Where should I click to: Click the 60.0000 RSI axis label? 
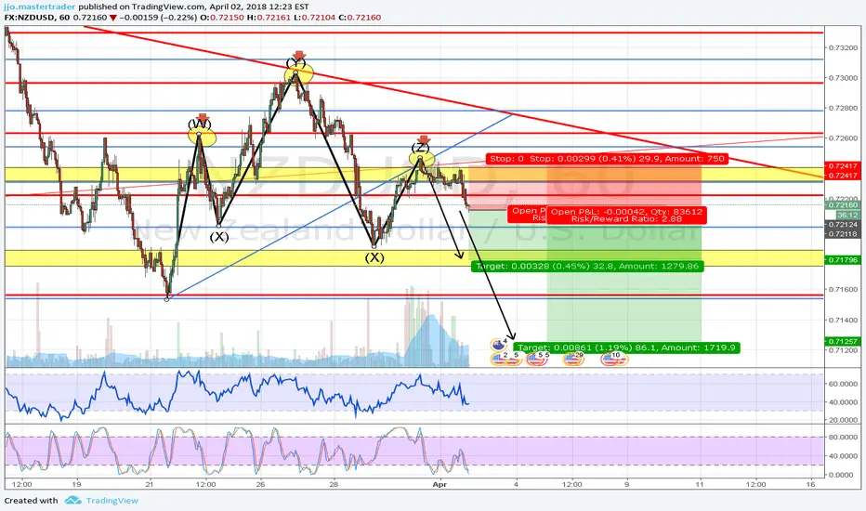(x=842, y=384)
